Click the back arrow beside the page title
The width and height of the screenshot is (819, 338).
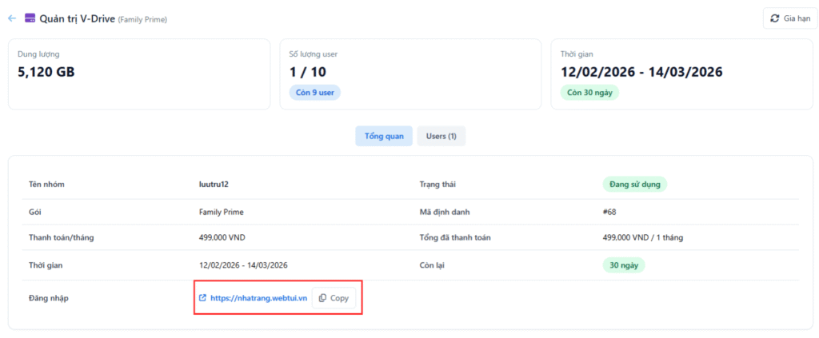12,18
